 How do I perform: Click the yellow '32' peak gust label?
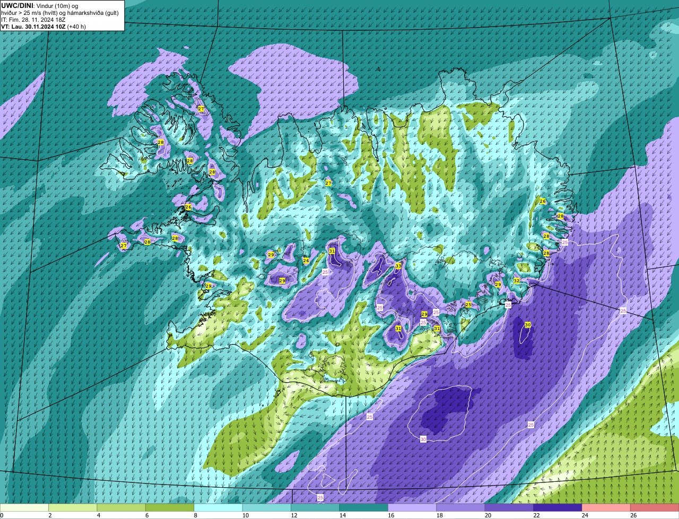tap(517, 281)
